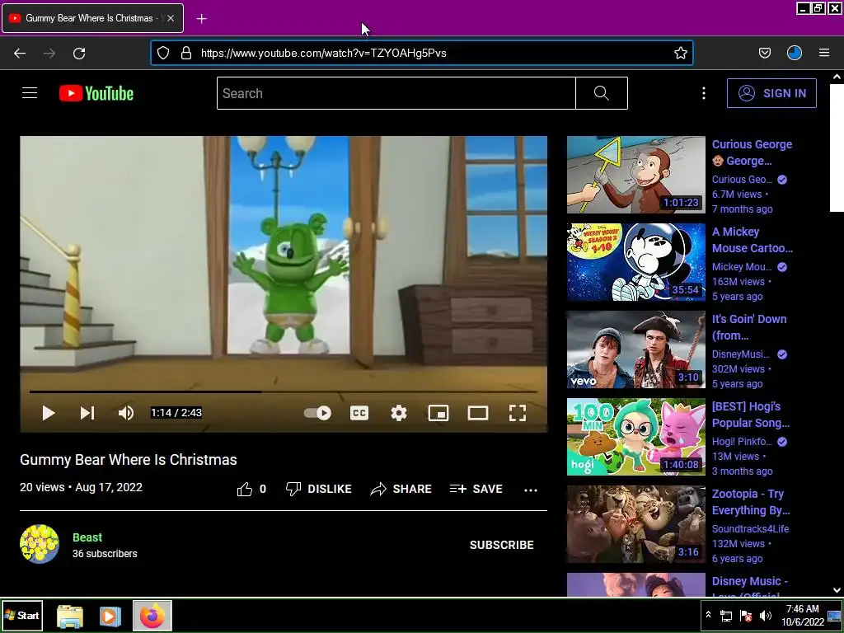Image resolution: width=844 pixels, height=633 pixels.
Task: Save page to Pocket
Action: (x=764, y=53)
